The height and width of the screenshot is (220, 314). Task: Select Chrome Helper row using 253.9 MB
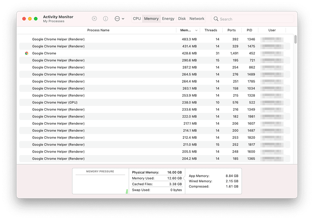tap(155, 95)
